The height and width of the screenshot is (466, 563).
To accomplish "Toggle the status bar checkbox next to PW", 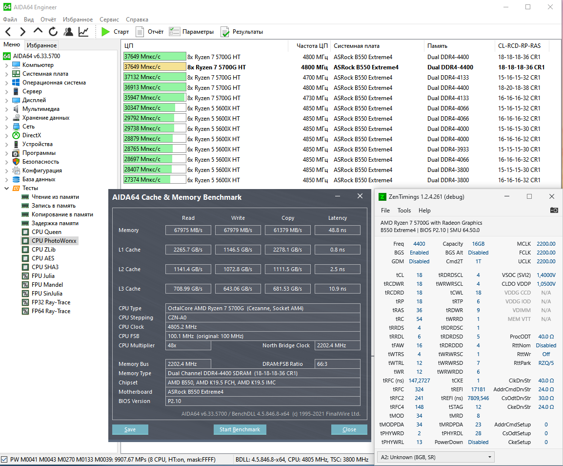I will point(4,459).
